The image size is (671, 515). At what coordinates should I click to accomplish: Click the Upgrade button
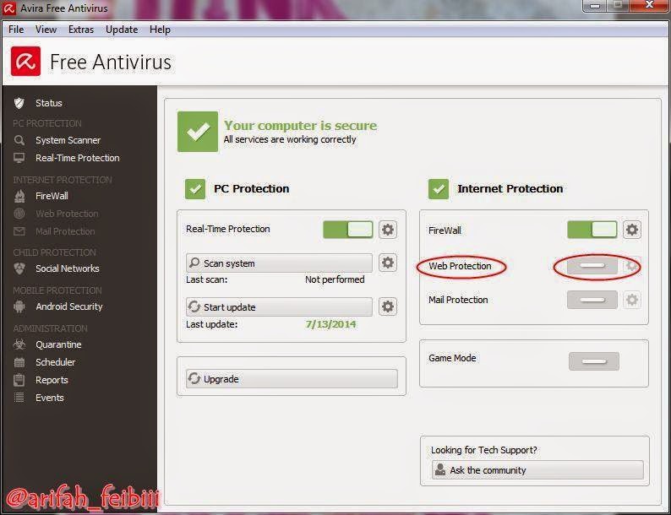pyautogui.click(x=292, y=379)
